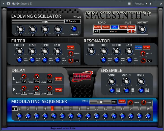Click the resonator DEPTH knob
164x131 pixels.
[x=116, y=51]
